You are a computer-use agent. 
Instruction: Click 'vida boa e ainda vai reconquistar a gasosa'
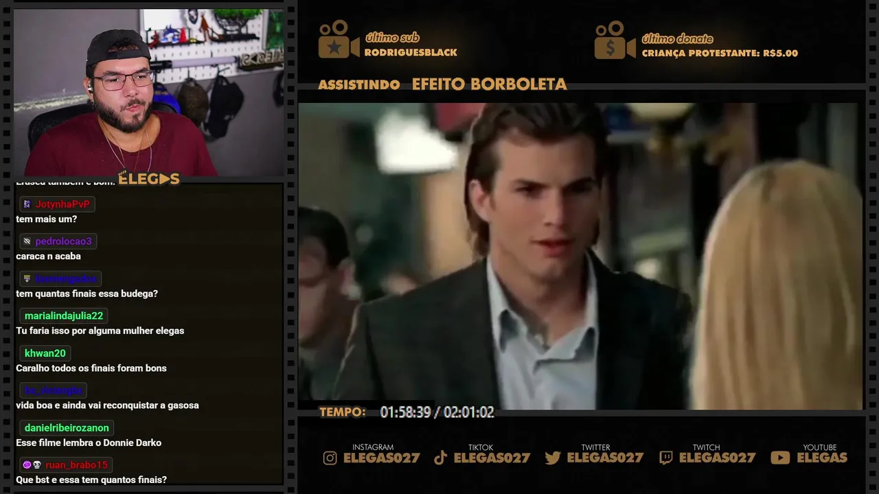107,405
